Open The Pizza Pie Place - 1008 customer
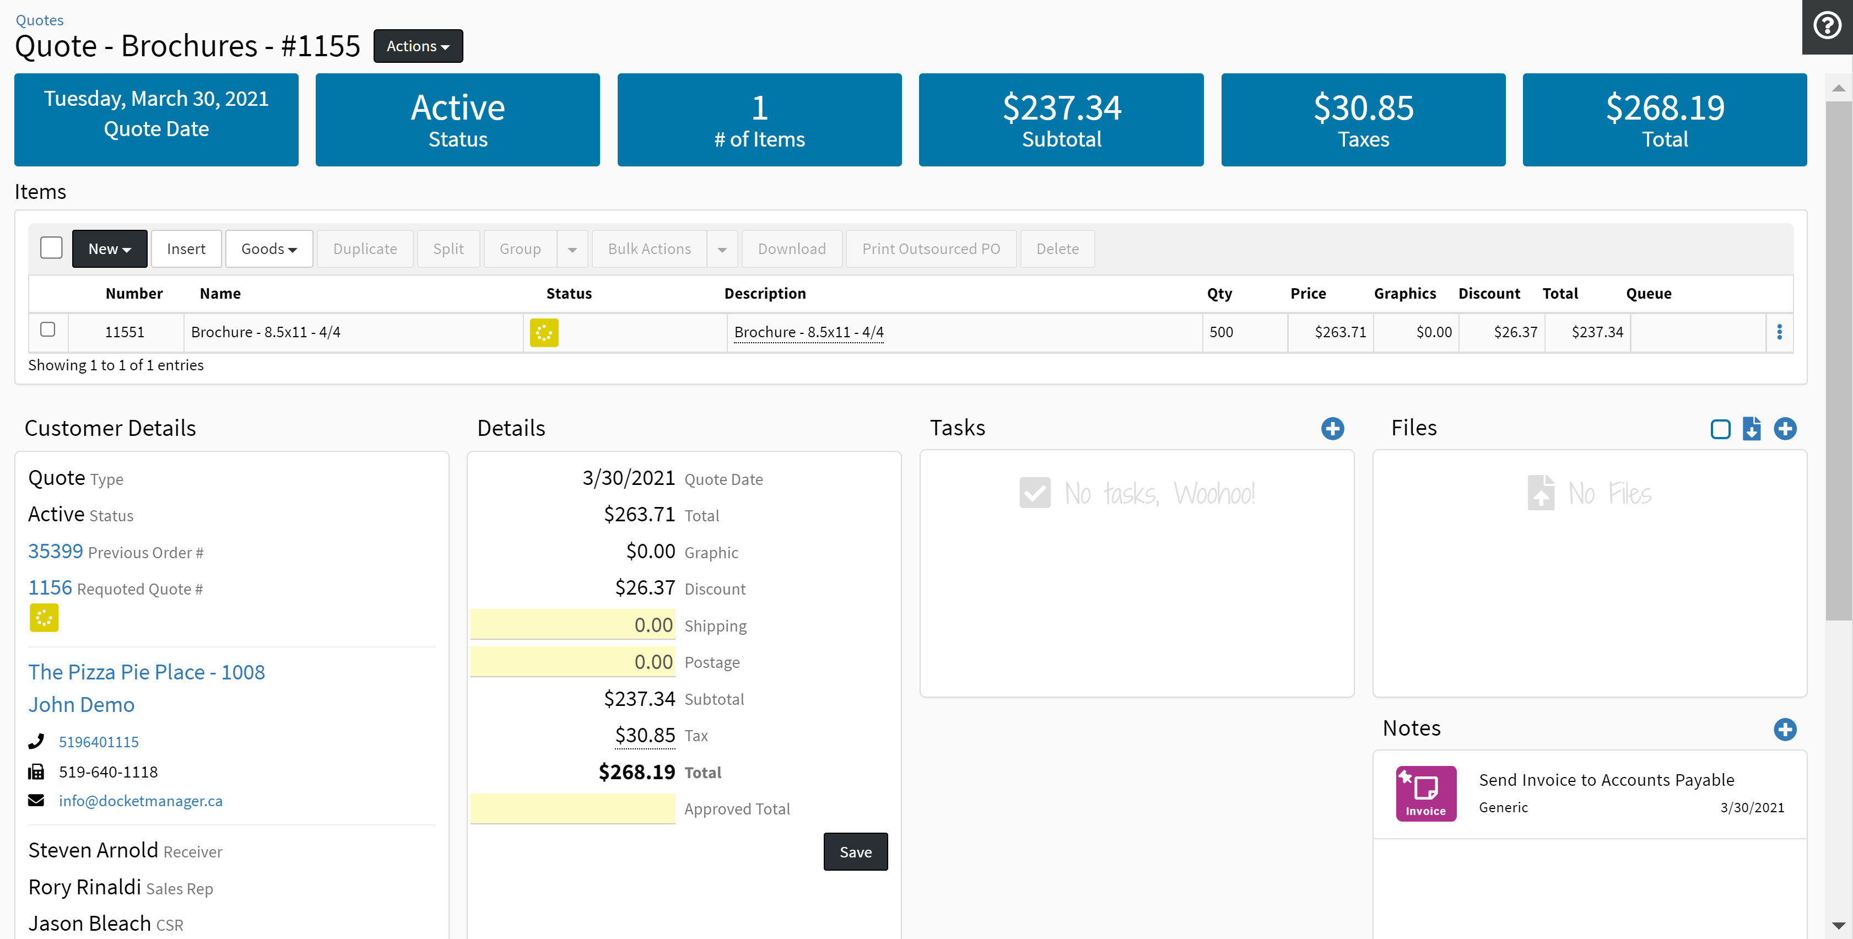Screen dimensions: 1853x939 tap(147, 671)
